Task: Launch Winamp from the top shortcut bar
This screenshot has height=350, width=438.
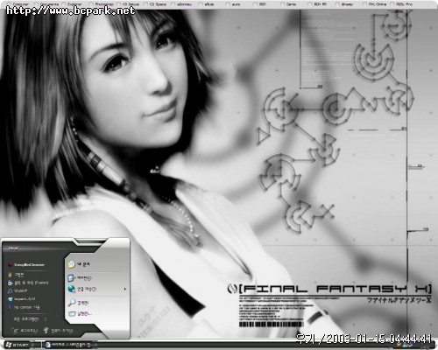Action: pos(344,4)
